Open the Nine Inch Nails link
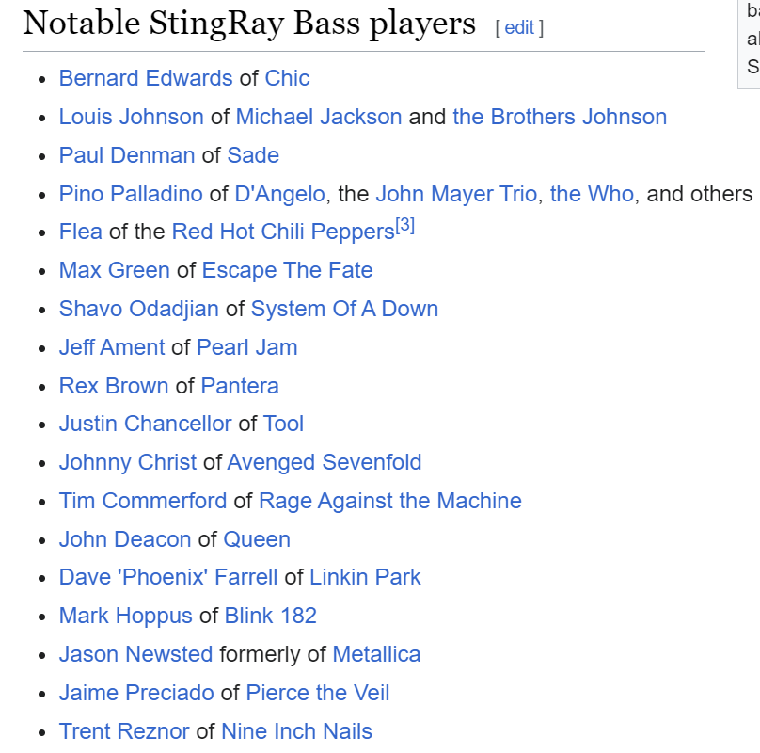 tap(296, 731)
